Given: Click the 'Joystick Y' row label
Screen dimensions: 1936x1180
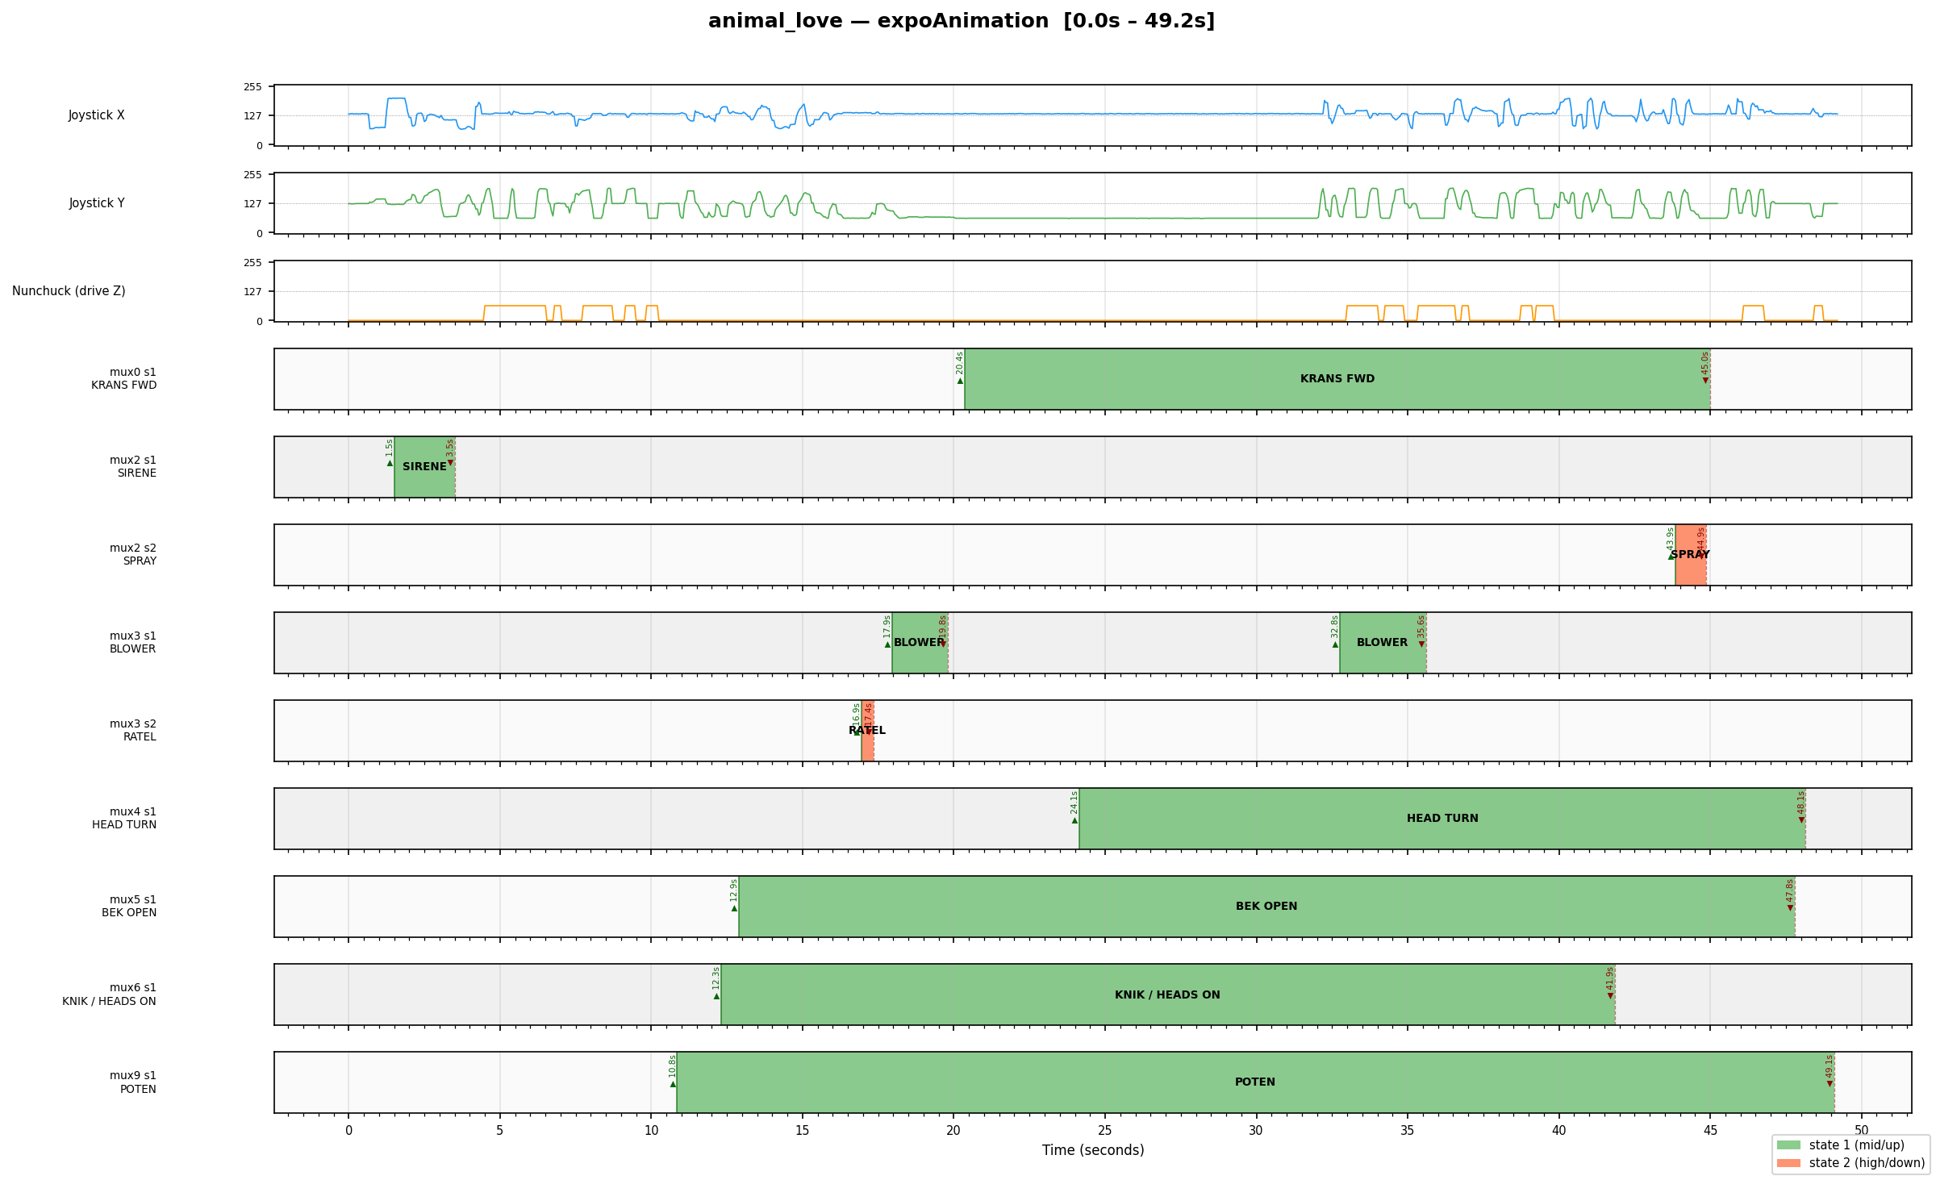Looking at the screenshot, I should pos(97,203).
